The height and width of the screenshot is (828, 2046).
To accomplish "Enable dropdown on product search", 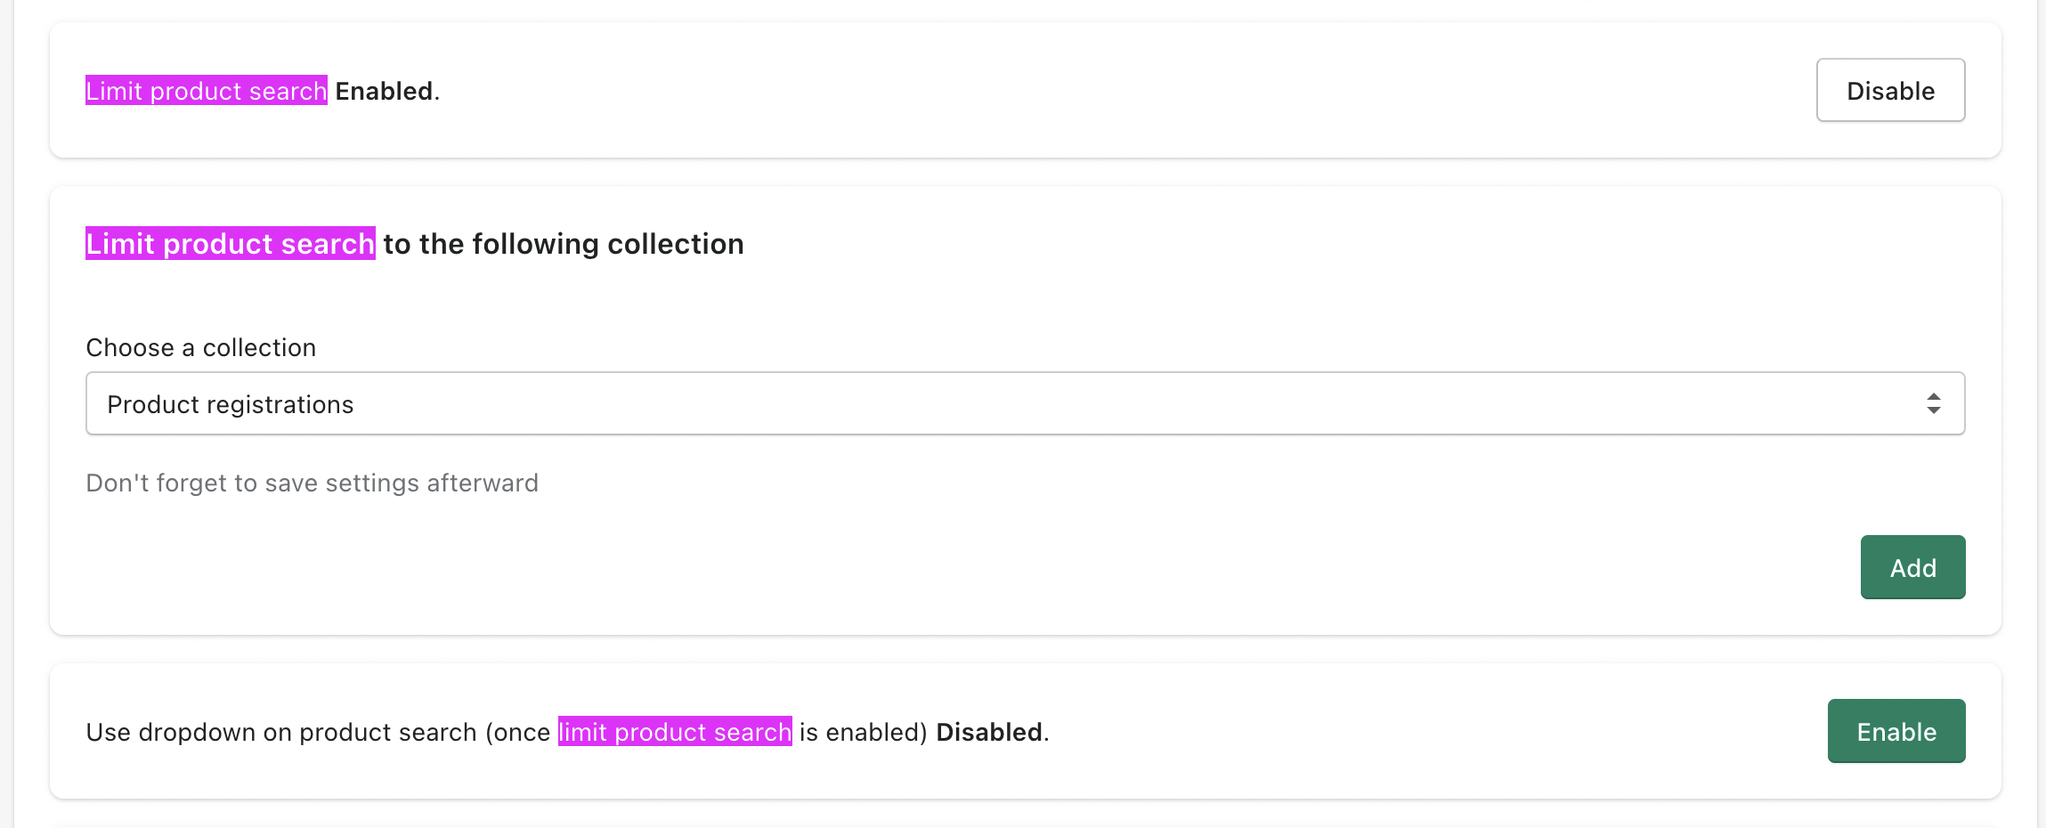I will [x=1896, y=732].
